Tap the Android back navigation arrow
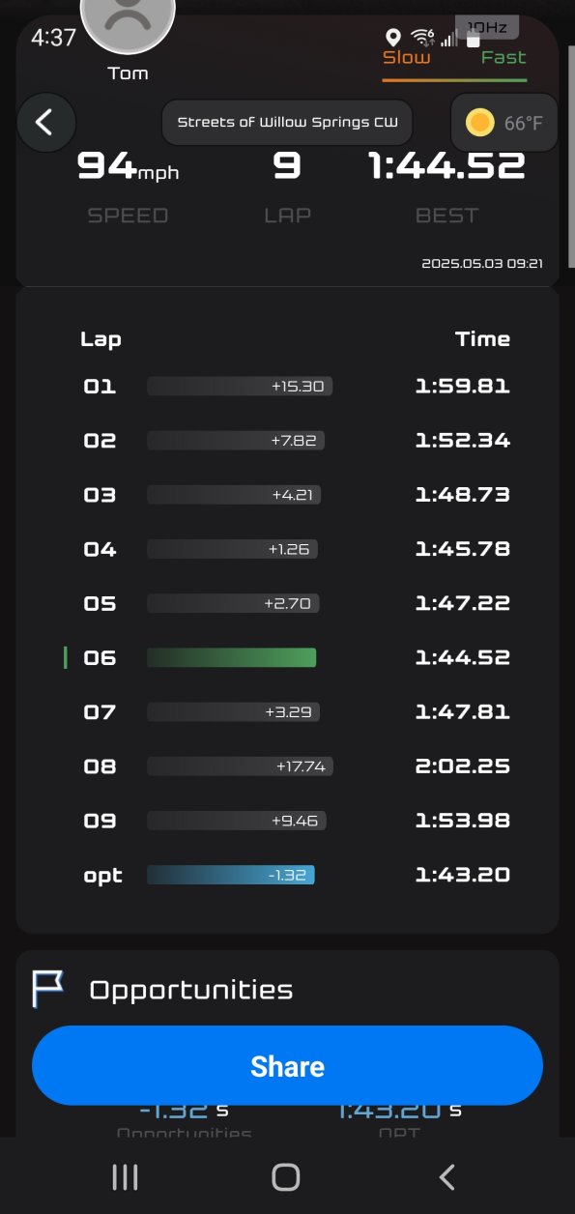Screen dimensions: 575x1214 coord(446,1176)
